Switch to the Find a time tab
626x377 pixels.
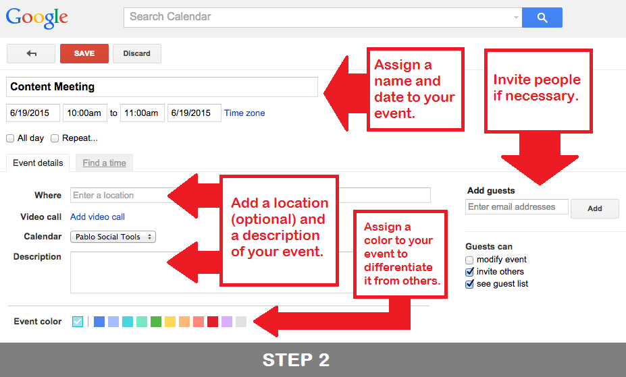(104, 163)
